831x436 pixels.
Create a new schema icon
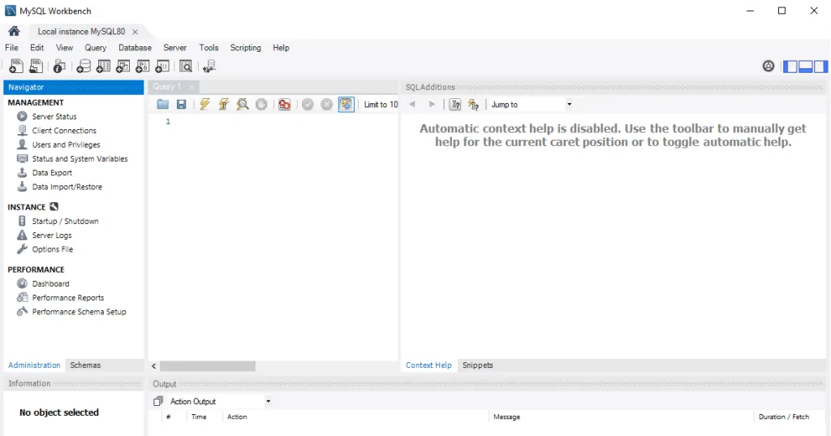click(84, 66)
